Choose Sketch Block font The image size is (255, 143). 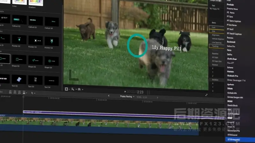click(232, 106)
